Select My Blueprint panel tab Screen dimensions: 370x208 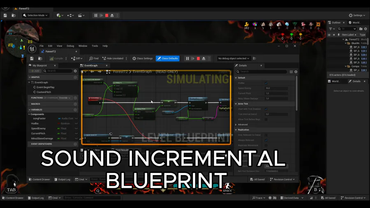pyautogui.click(x=39, y=65)
